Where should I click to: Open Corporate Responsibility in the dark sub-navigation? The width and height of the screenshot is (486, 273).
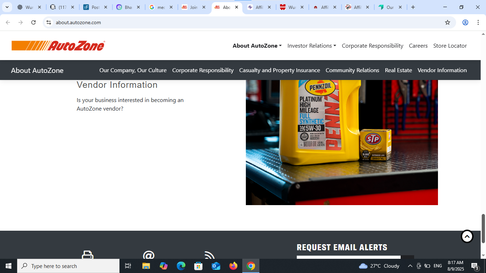(203, 70)
